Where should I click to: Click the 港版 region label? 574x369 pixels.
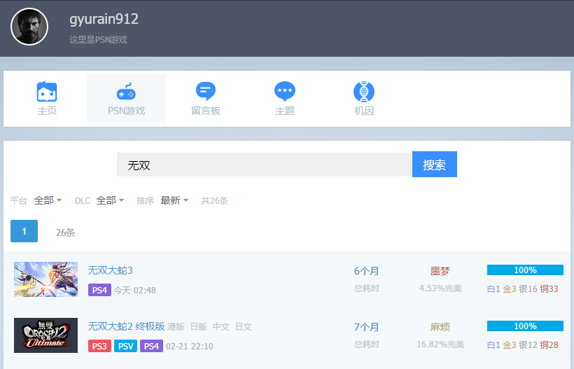point(176,326)
